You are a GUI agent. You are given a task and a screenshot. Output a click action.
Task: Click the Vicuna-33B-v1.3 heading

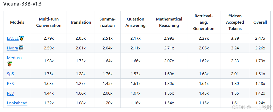(22, 4)
